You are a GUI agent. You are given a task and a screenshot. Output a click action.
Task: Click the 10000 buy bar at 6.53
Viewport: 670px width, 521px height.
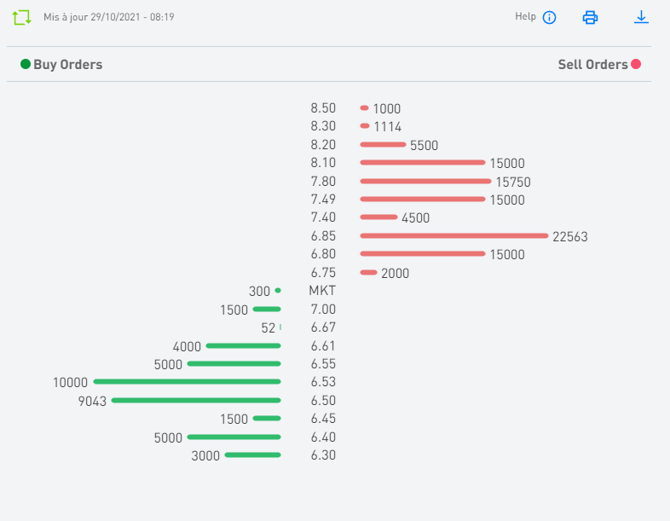[187, 382]
